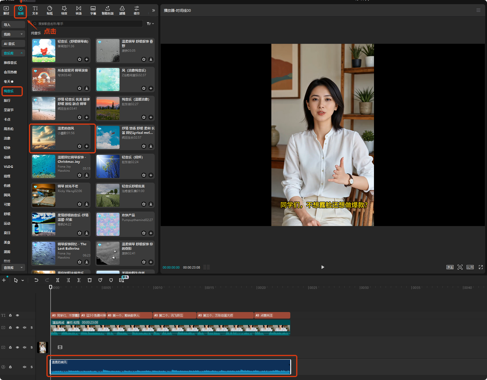Click the undo arrow in timeline toolbar

point(36,280)
